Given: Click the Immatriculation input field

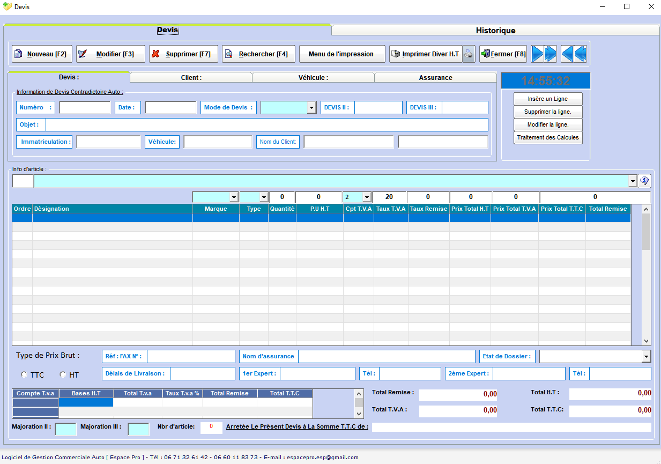Looking at the screenshot, I should (108, 142).
